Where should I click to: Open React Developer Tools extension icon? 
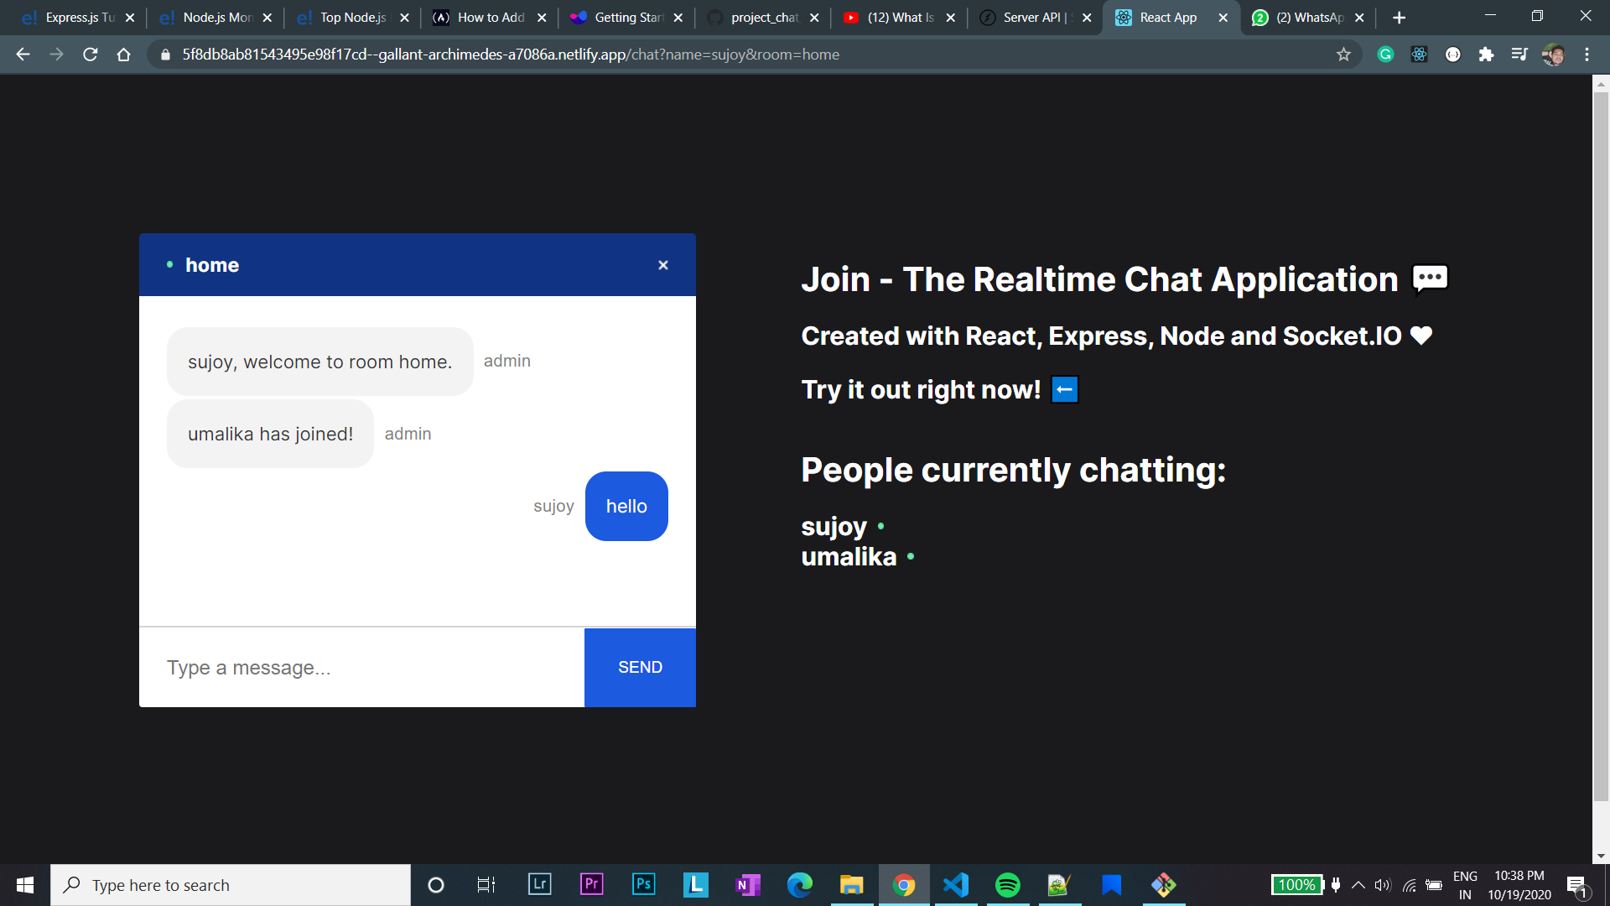[1419, 55]
